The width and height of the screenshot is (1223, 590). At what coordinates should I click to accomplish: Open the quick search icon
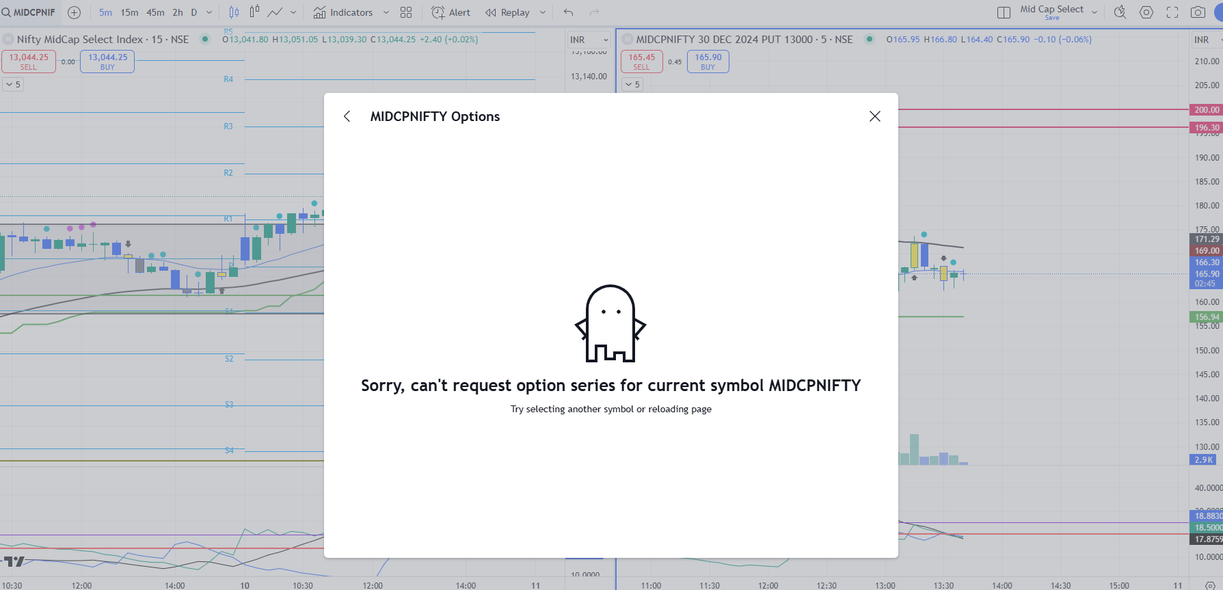pyautogui.click(x=1120, y=12)
